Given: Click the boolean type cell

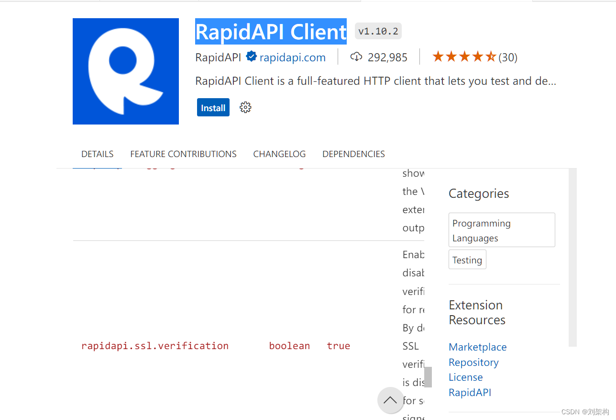Looking at the screenshot, I should tap(289, 346).
